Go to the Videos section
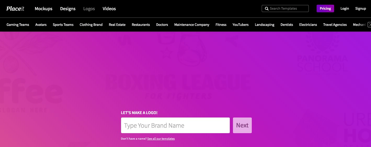Screen dimensions: 371x147 tap(109, 9)
